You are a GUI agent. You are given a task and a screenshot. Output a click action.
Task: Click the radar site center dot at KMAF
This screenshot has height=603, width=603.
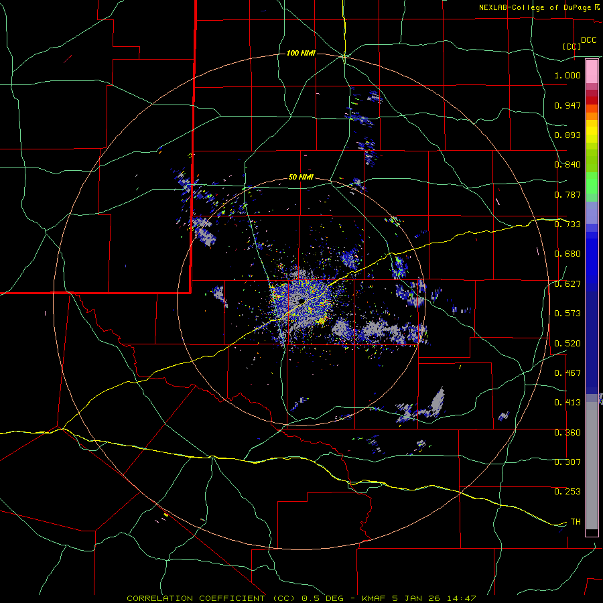point(301,301)
